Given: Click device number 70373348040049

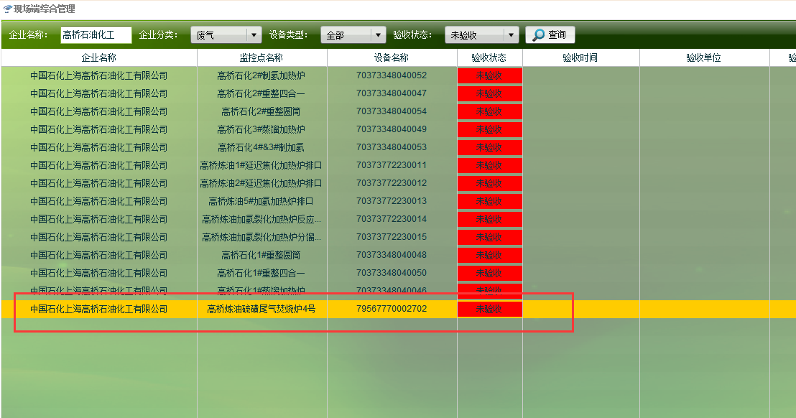Looking at the screenshot, I should (x=392, y=129).
